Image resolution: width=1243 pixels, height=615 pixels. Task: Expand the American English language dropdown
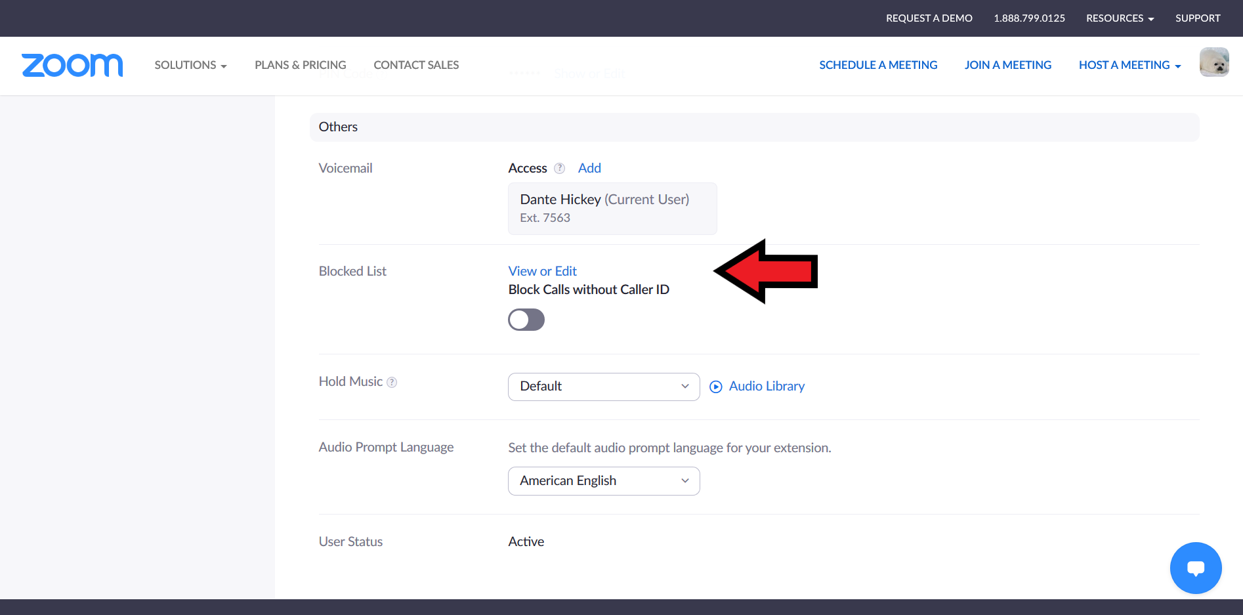[x=603, y=481]
